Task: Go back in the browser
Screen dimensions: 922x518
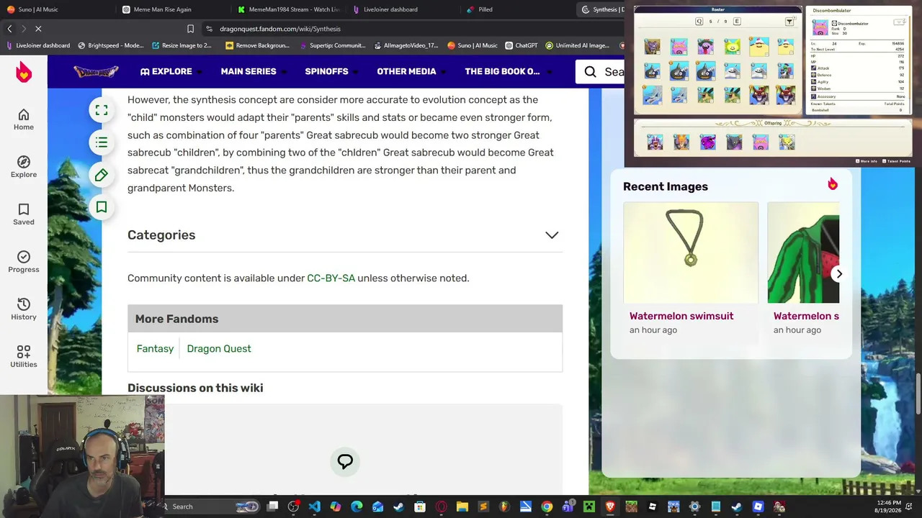Action: click(9, 29)
